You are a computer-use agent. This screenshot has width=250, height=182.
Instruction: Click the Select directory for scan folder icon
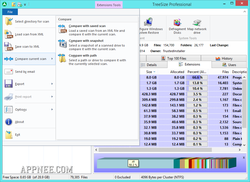9,21
